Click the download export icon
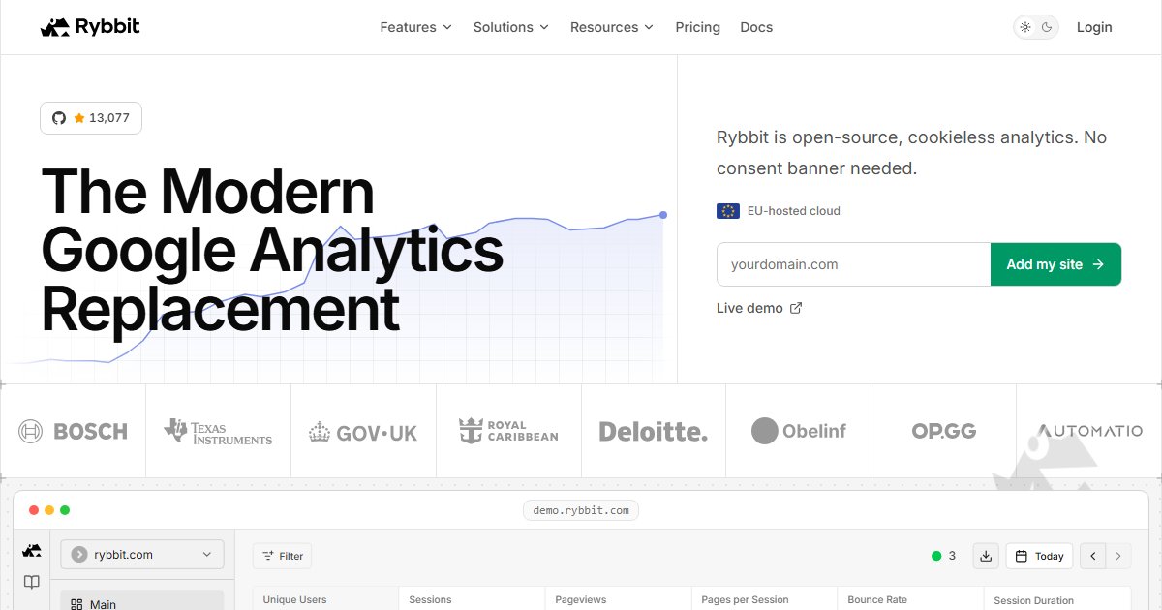The image size is (1162, 610). pos(985,556)
